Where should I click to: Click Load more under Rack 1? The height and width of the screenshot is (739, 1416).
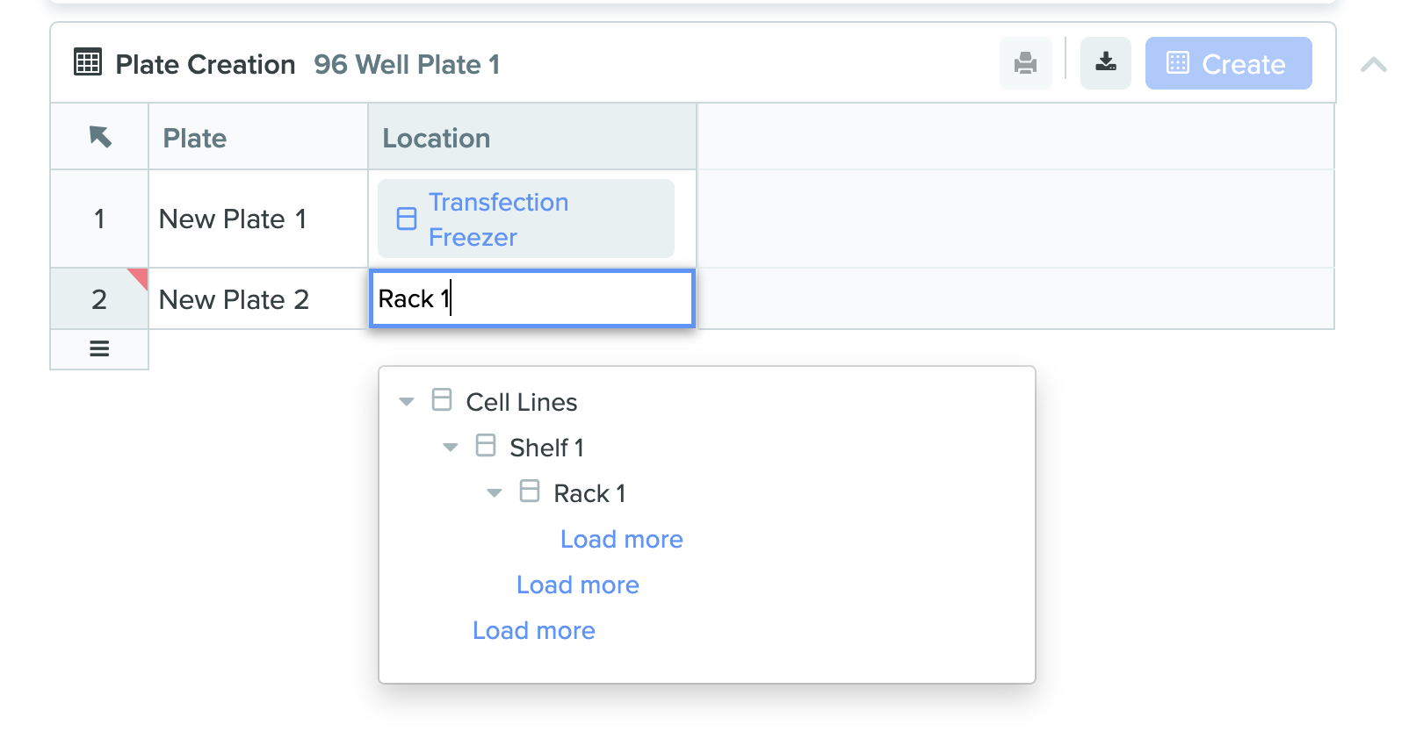click(621, 539)
